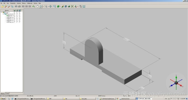Switch to the Models tab at panel bottom
Image resolution: width=188 pixels, height=100 pixels.
(2, 93)
